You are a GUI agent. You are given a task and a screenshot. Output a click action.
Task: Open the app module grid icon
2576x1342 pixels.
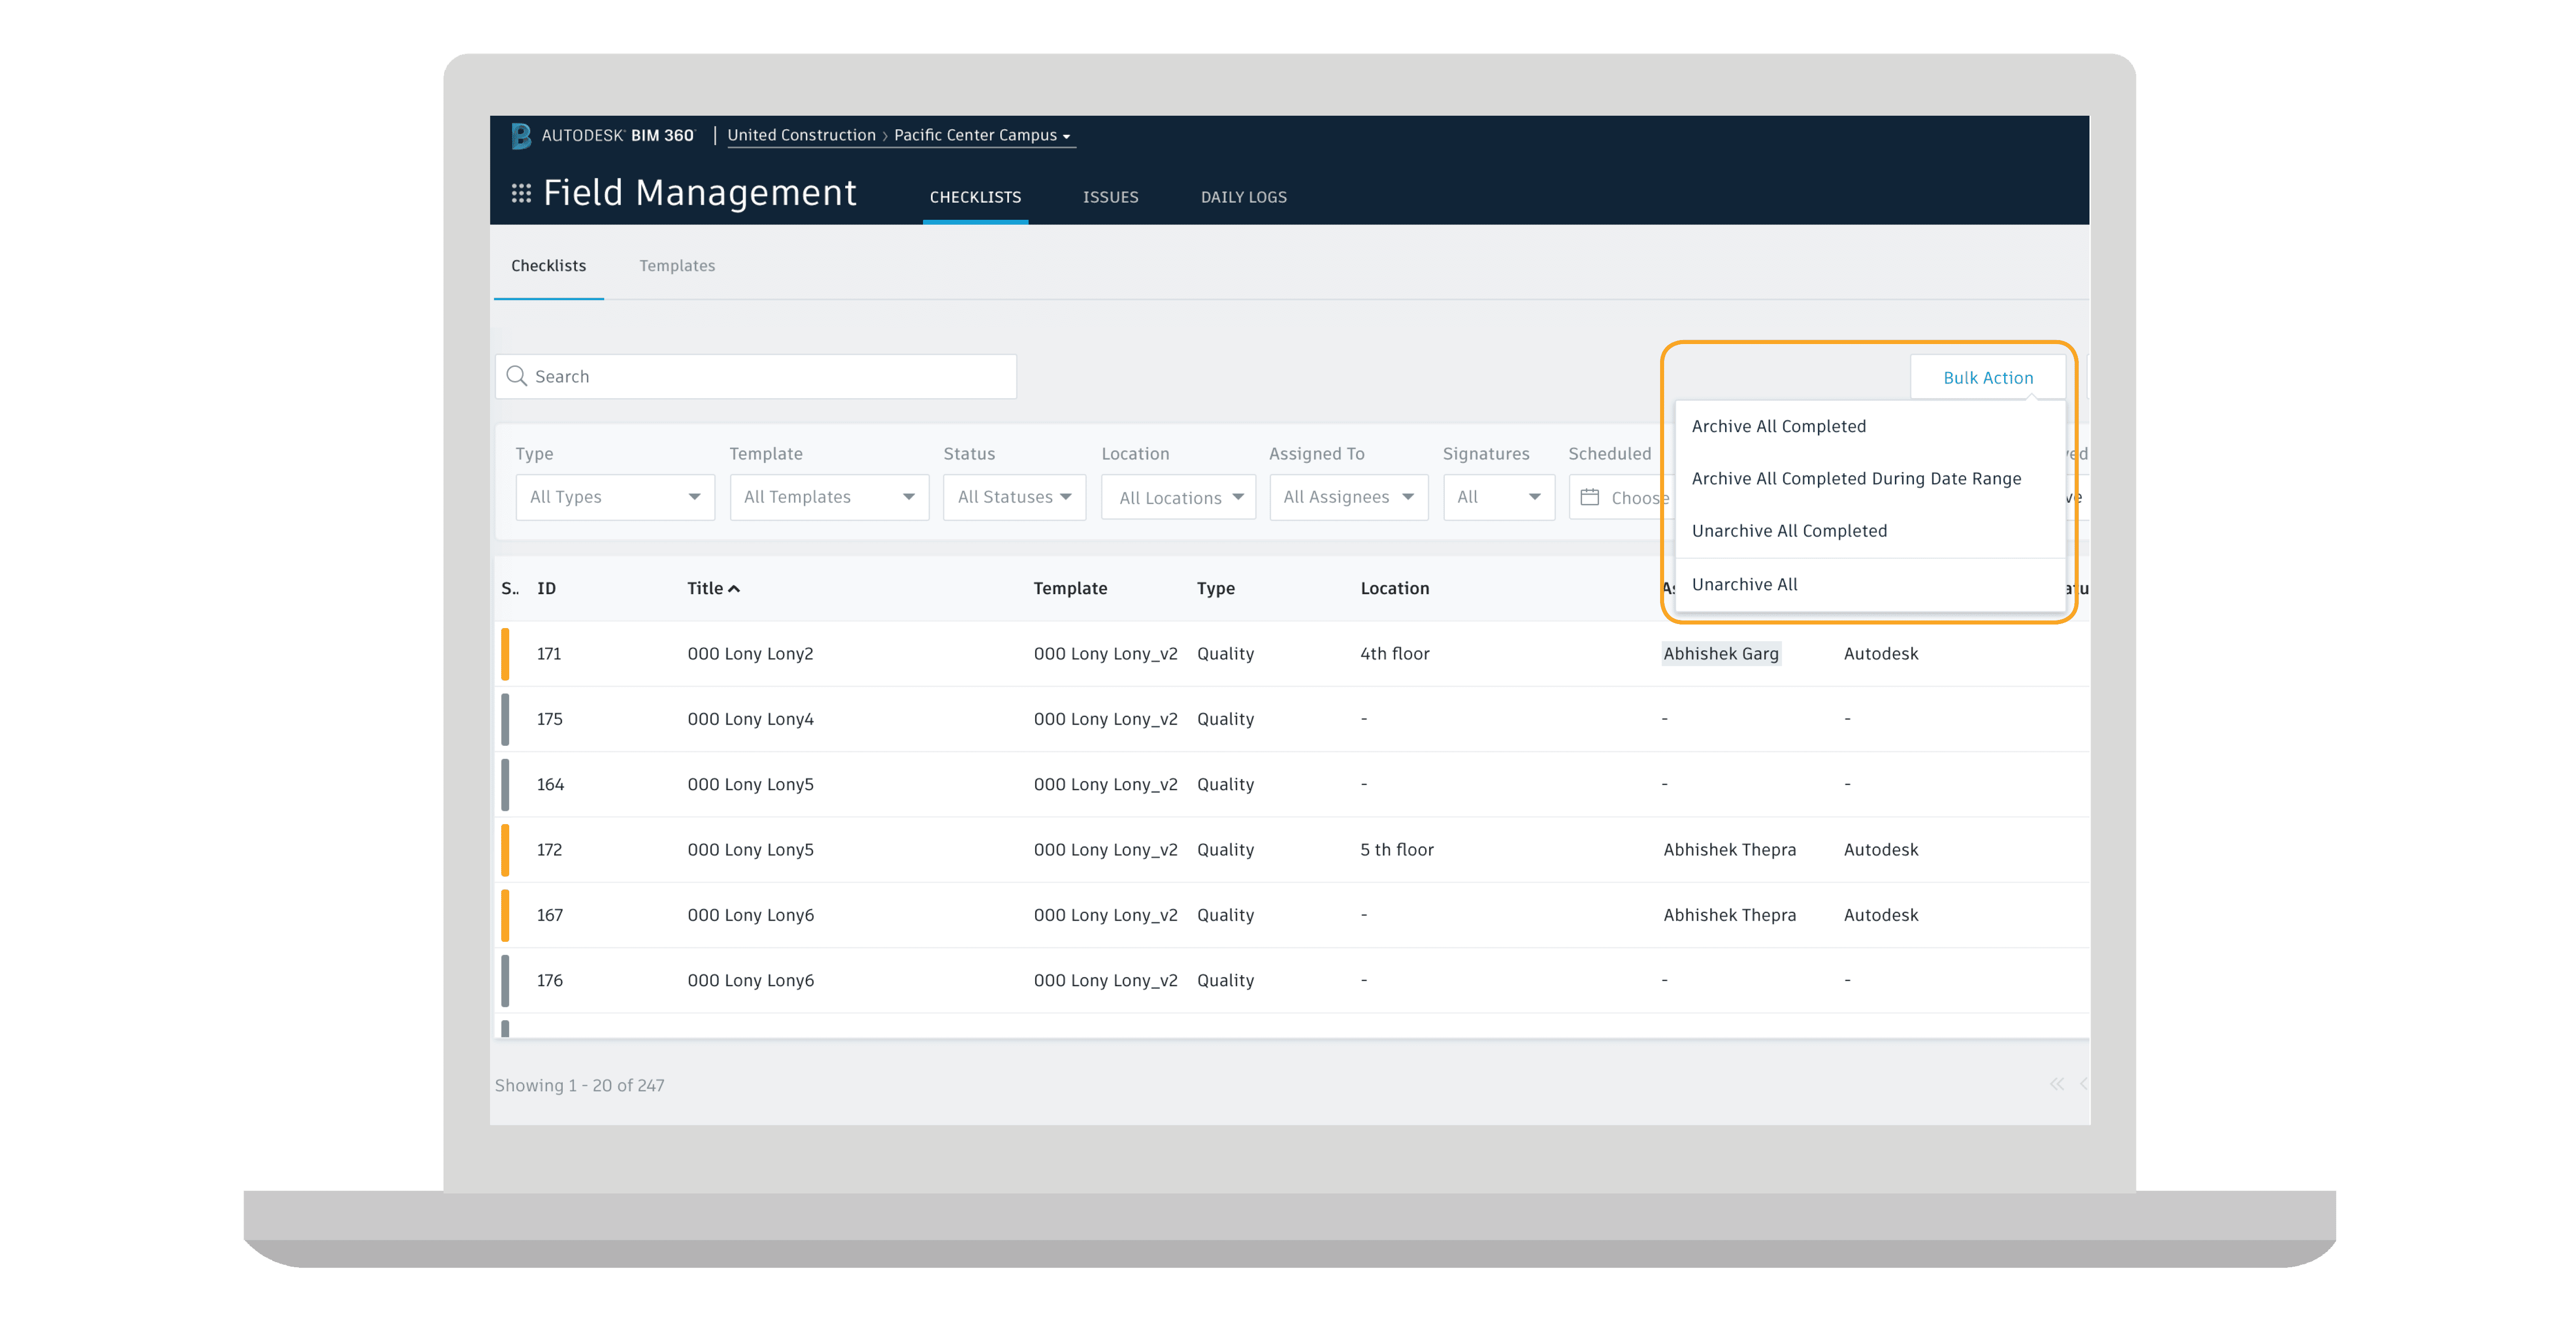[x=521, y=193]
